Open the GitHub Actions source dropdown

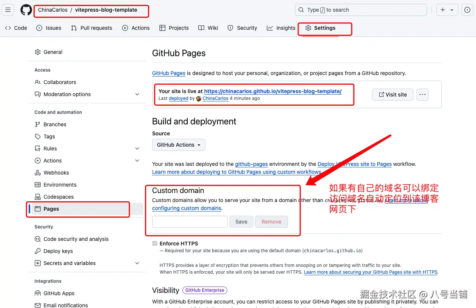[179, 145]
